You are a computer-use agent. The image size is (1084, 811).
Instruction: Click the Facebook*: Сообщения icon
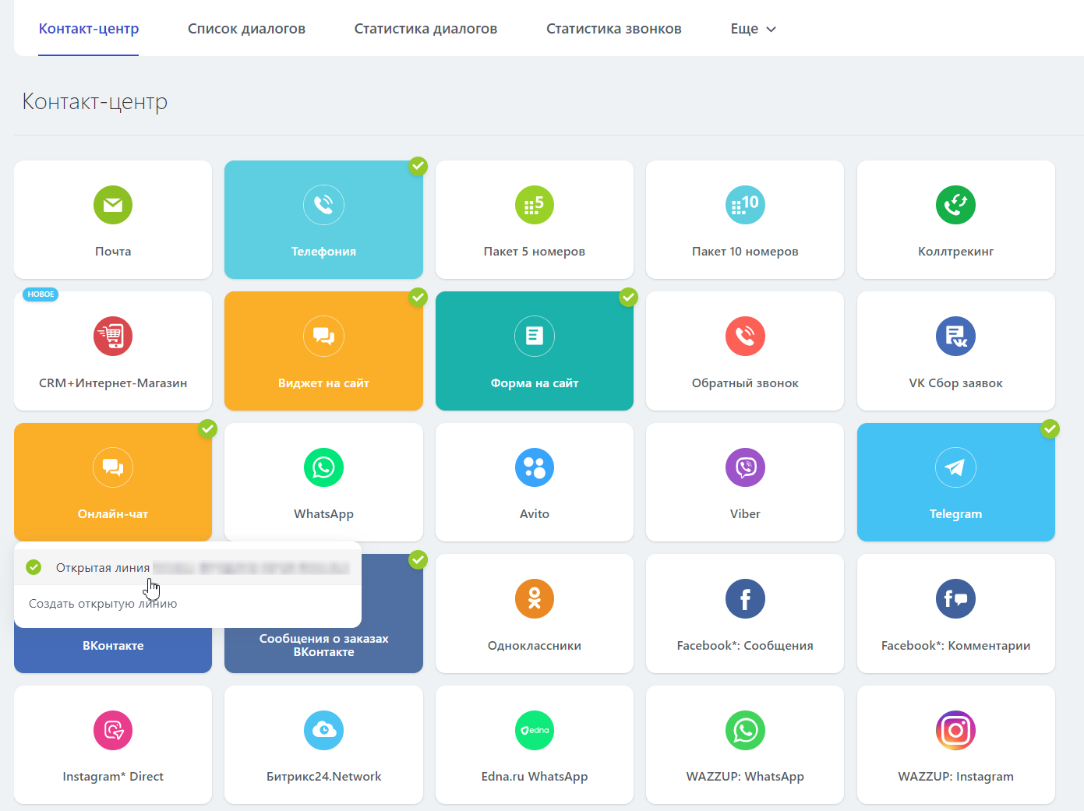tap(745, 599)
